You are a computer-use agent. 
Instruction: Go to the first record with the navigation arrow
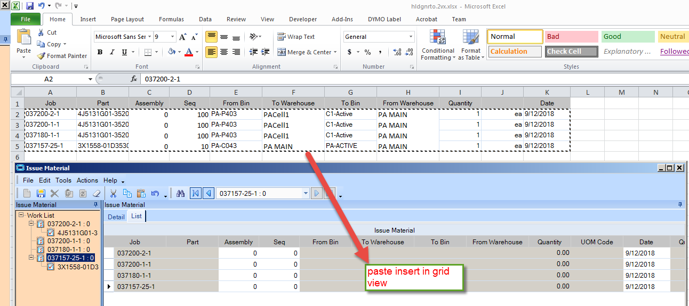[196, 193]
